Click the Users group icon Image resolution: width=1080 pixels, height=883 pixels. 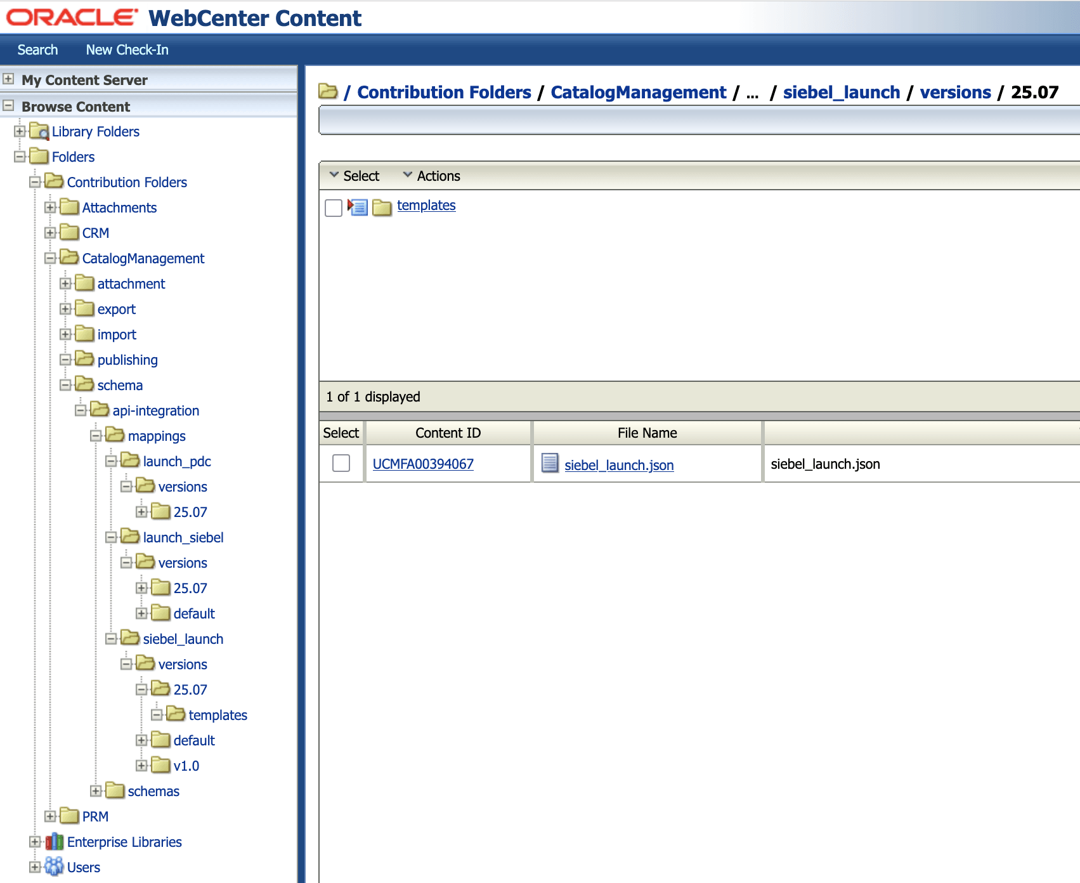55,867
